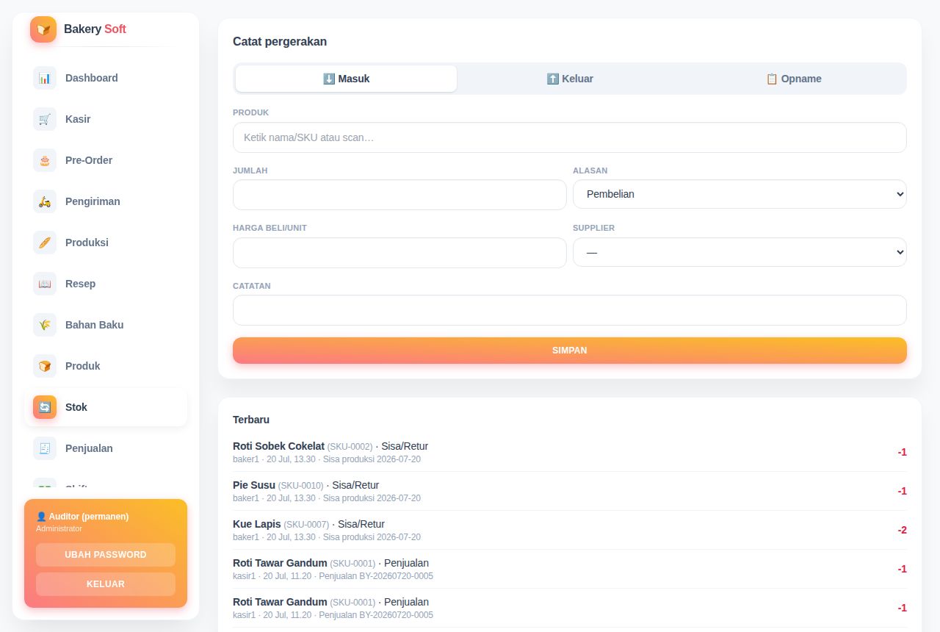Log out using the Keluar button
Viewport: 940px width, 632px height.
(x=106, y=584)
